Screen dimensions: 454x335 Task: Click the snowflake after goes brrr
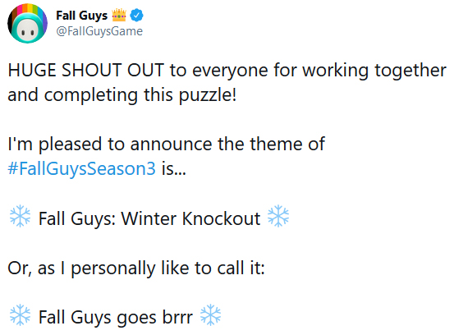tap(210, 315)
